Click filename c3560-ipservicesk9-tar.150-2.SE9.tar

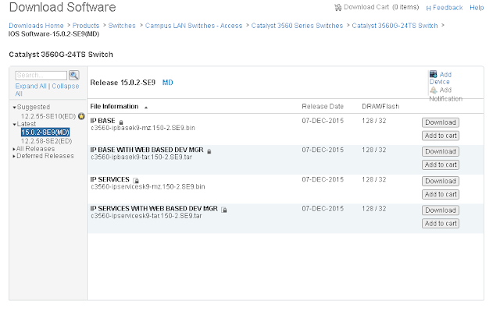146,216
